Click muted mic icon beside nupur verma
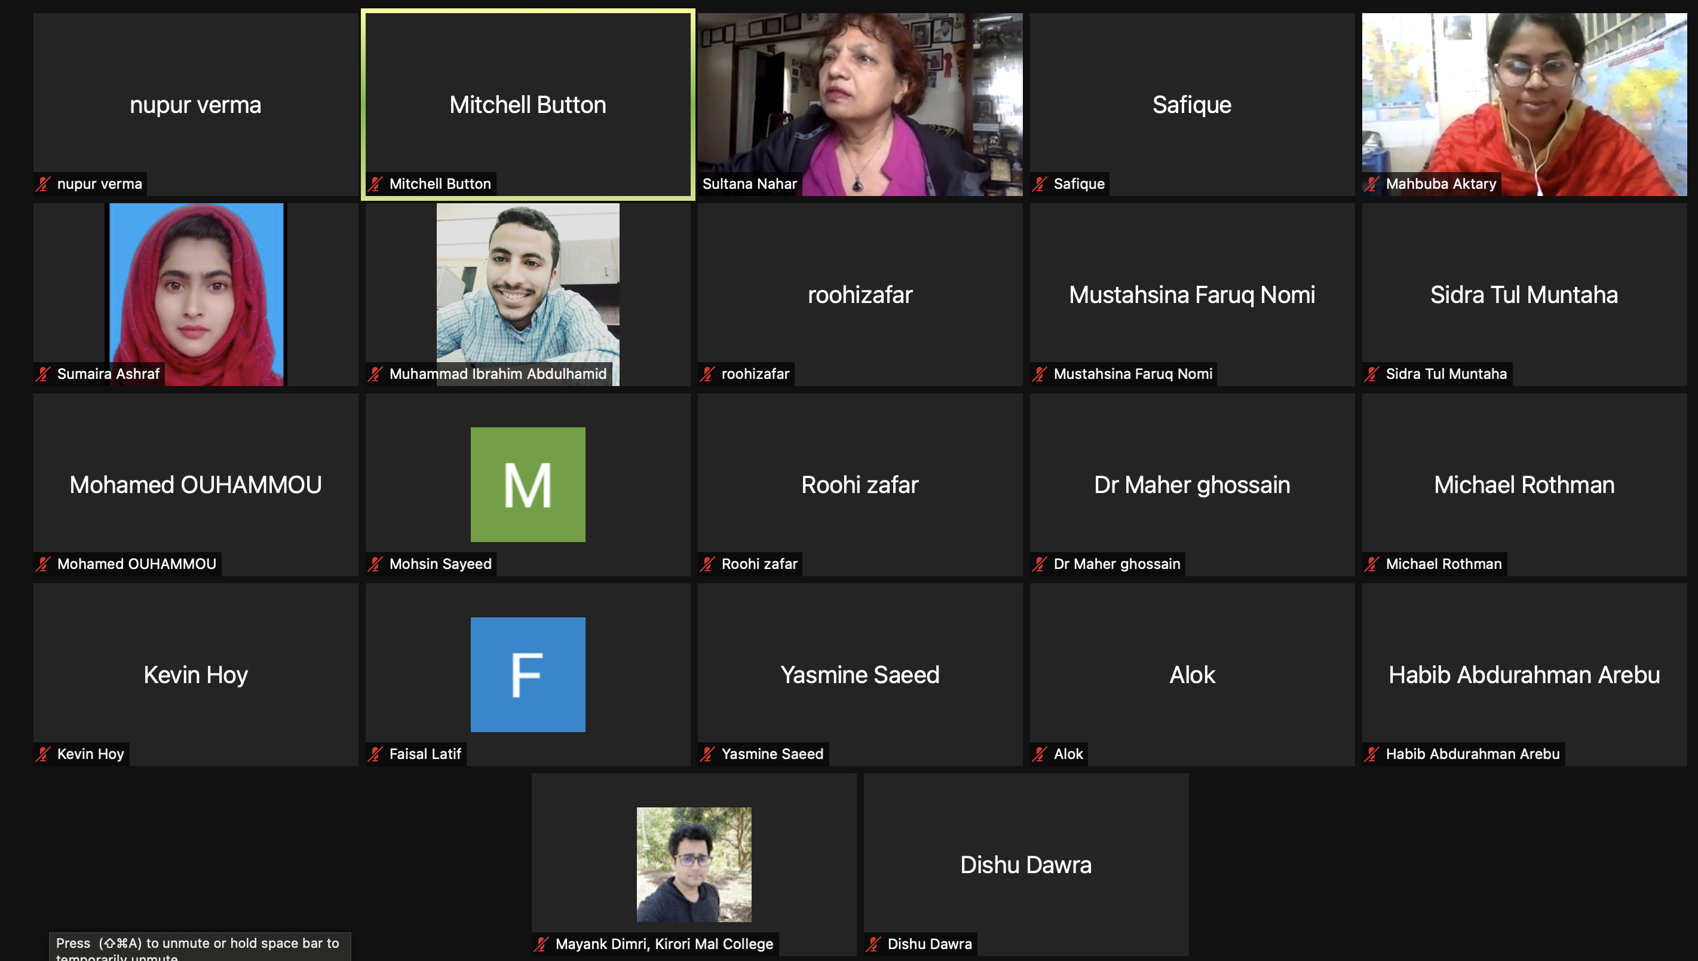The height and width of the screenshot is (961, 1698). point(44,184)
